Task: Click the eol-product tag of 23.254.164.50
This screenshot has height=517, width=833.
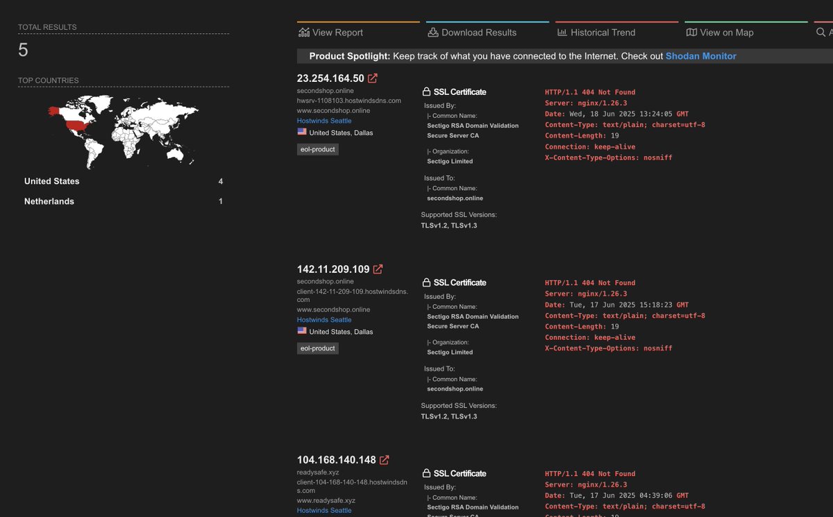Action: click(318, 149)
